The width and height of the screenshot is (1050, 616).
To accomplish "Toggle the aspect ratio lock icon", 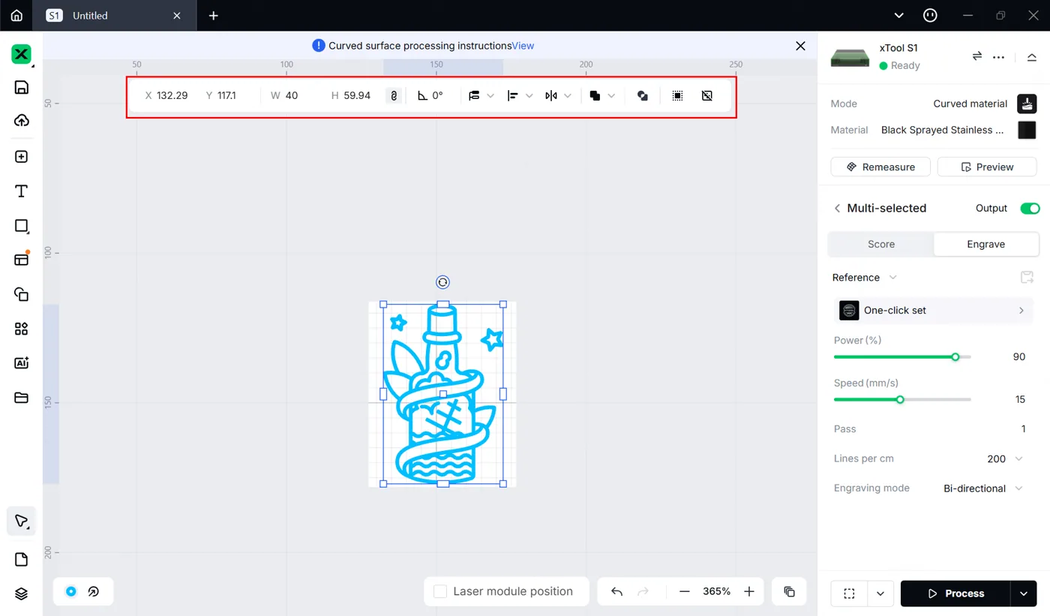I will click(393, 96).
